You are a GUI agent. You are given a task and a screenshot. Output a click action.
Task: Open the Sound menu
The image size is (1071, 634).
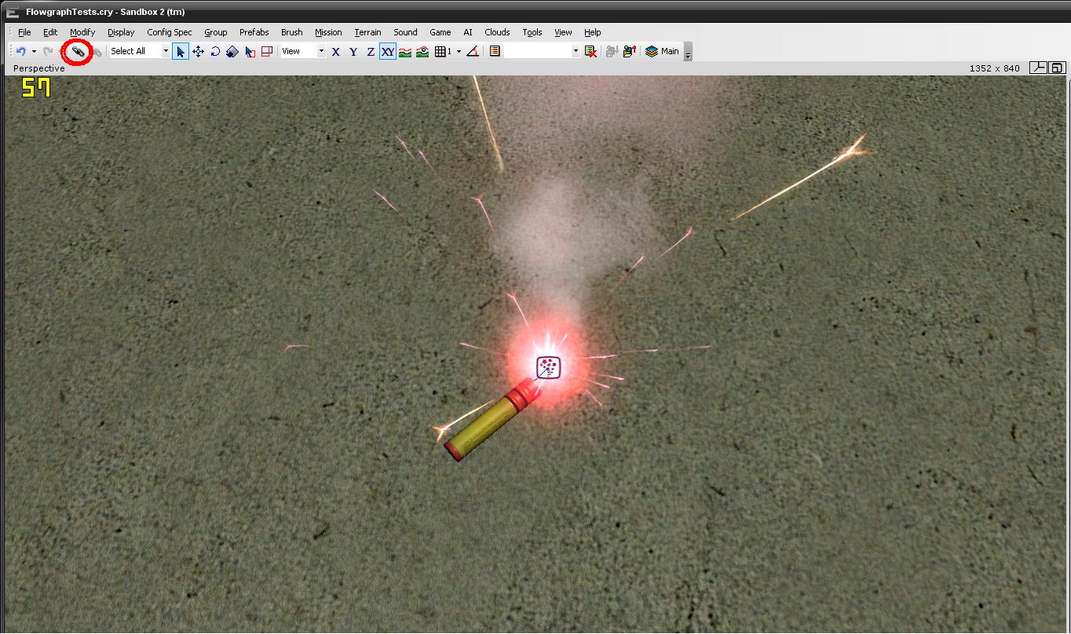[x=405, y=32]
